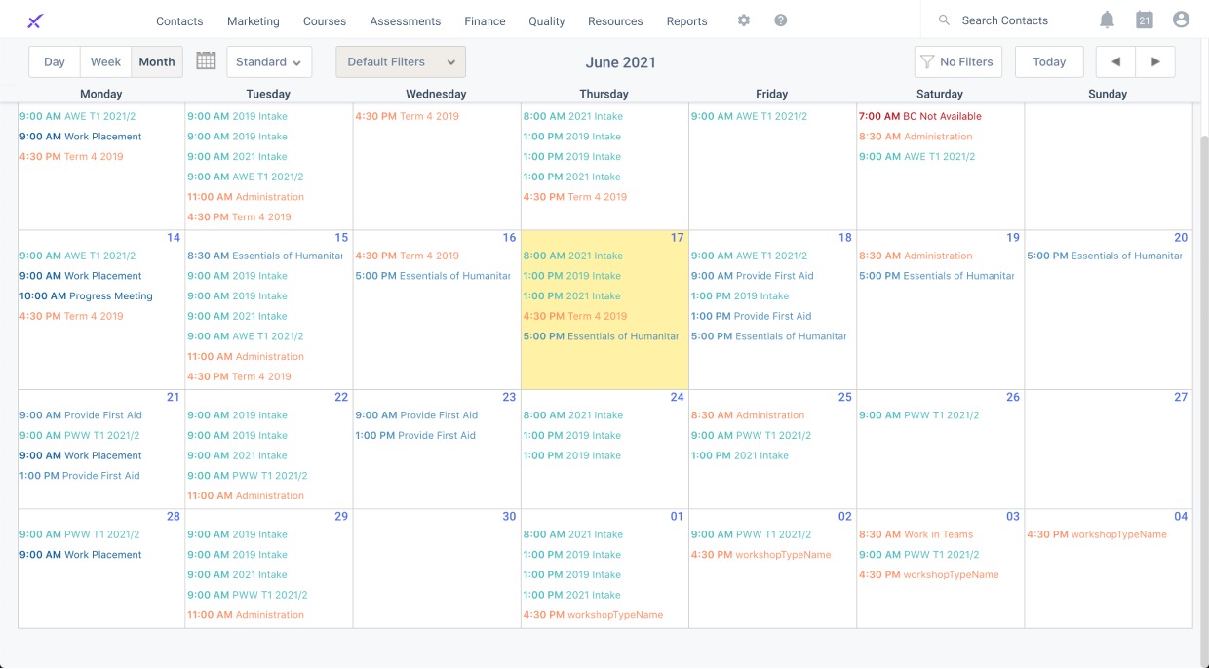Open the calendar icon showing 21 in the top bar
1209x669 pixels.
1144,19
